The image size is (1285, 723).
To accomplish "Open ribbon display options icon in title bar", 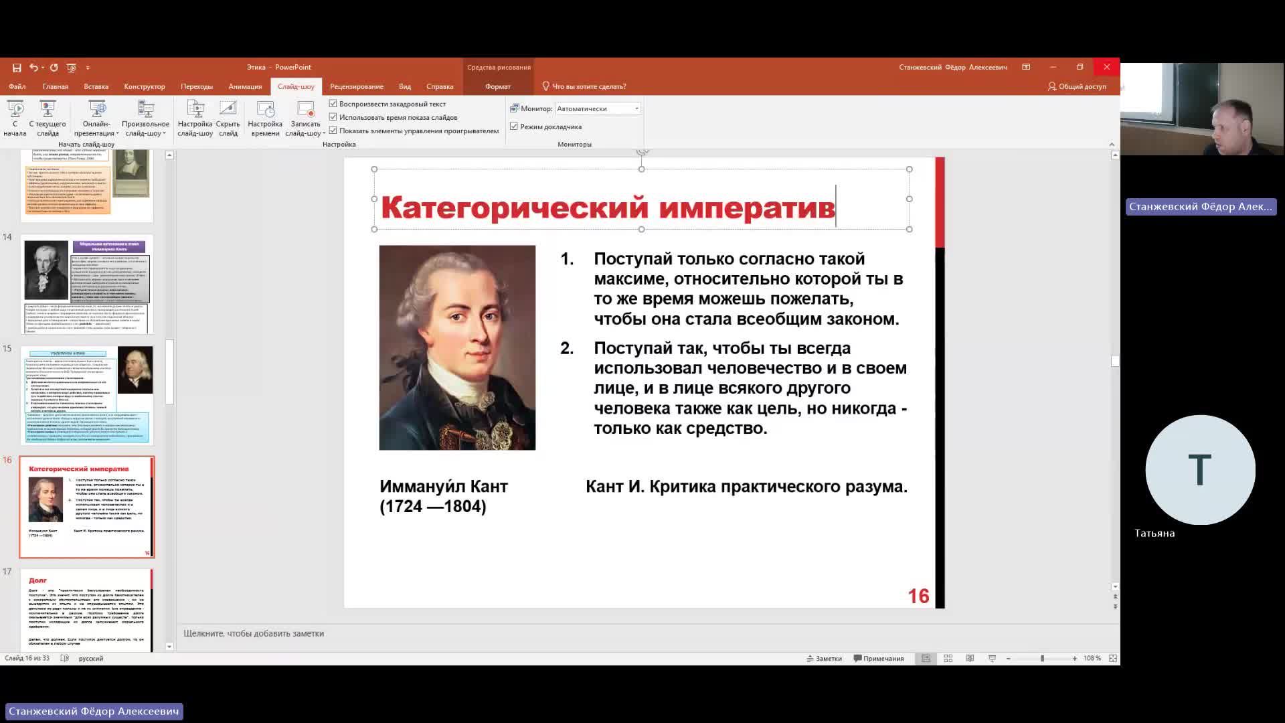I will pos(1026,67).
